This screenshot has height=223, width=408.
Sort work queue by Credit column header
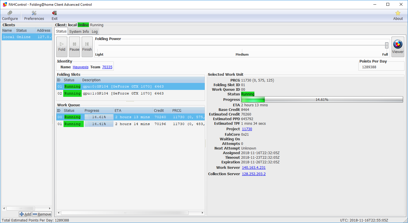[x=162, y=110]
